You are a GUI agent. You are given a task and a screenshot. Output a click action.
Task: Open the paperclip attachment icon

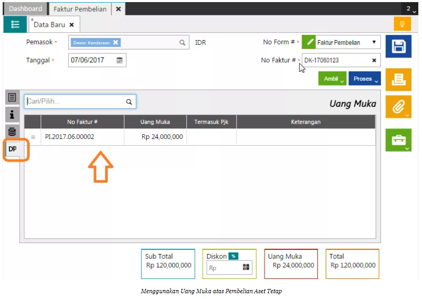pos(398,107)
